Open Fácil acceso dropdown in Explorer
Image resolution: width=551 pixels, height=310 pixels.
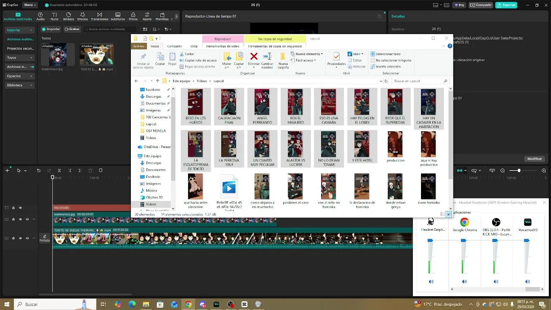(x=304, y=60)
